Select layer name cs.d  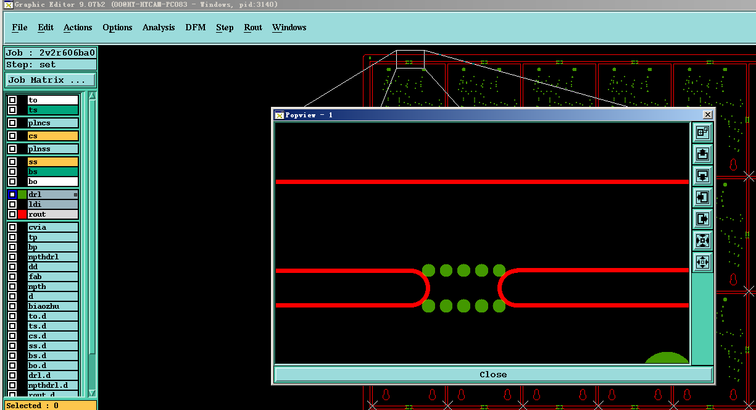53,336
